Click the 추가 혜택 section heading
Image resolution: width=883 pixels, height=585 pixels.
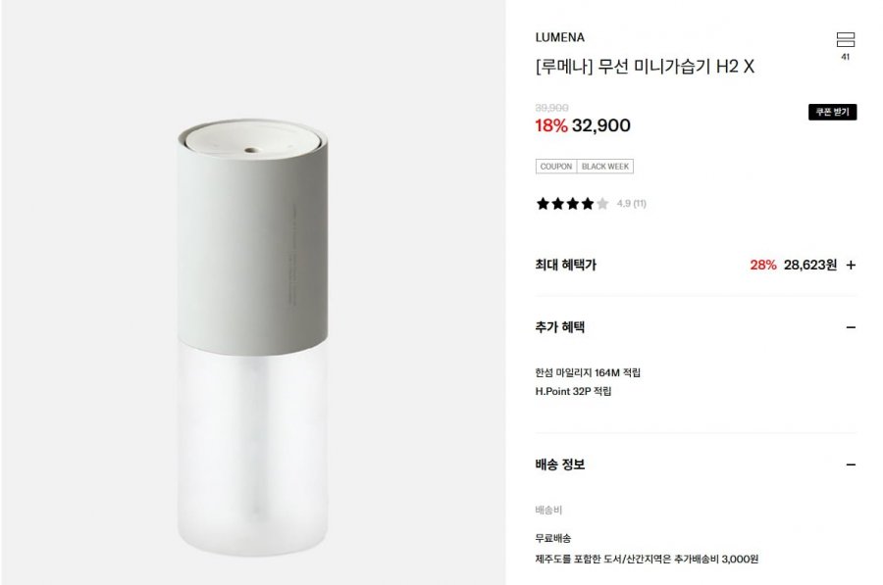point(560,327)
